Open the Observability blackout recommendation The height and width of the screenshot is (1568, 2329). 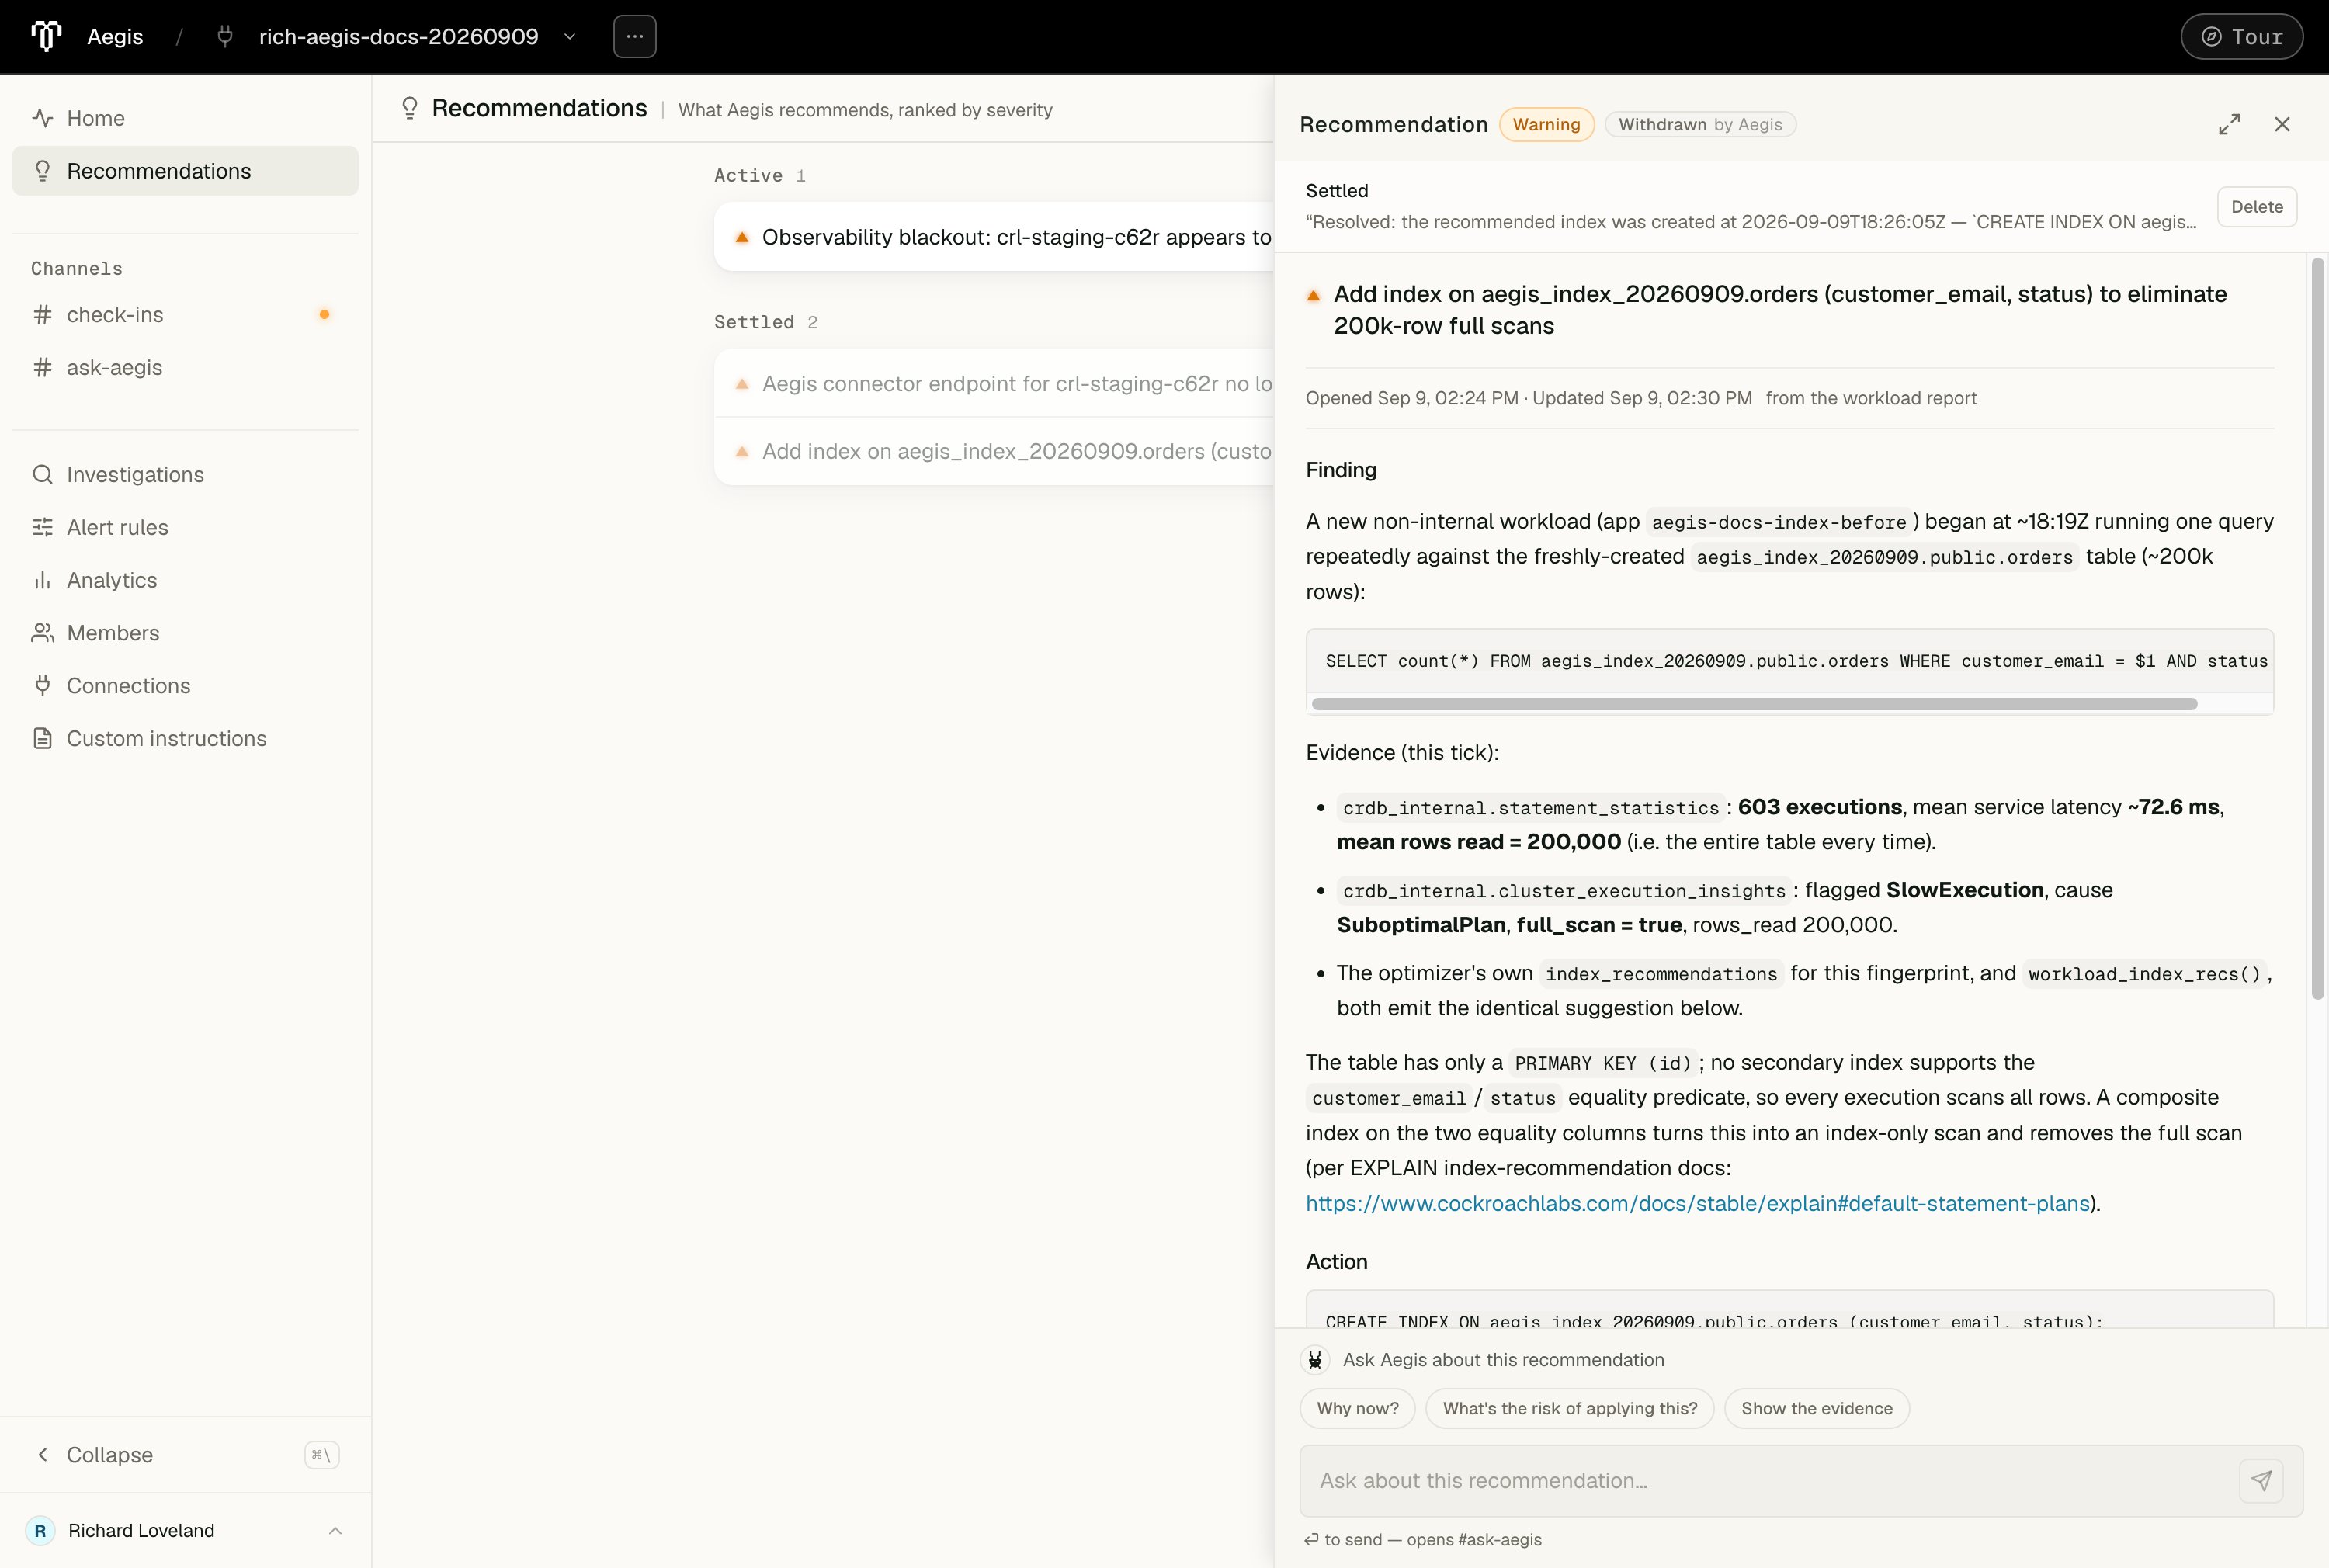click(x=994, y=237)
